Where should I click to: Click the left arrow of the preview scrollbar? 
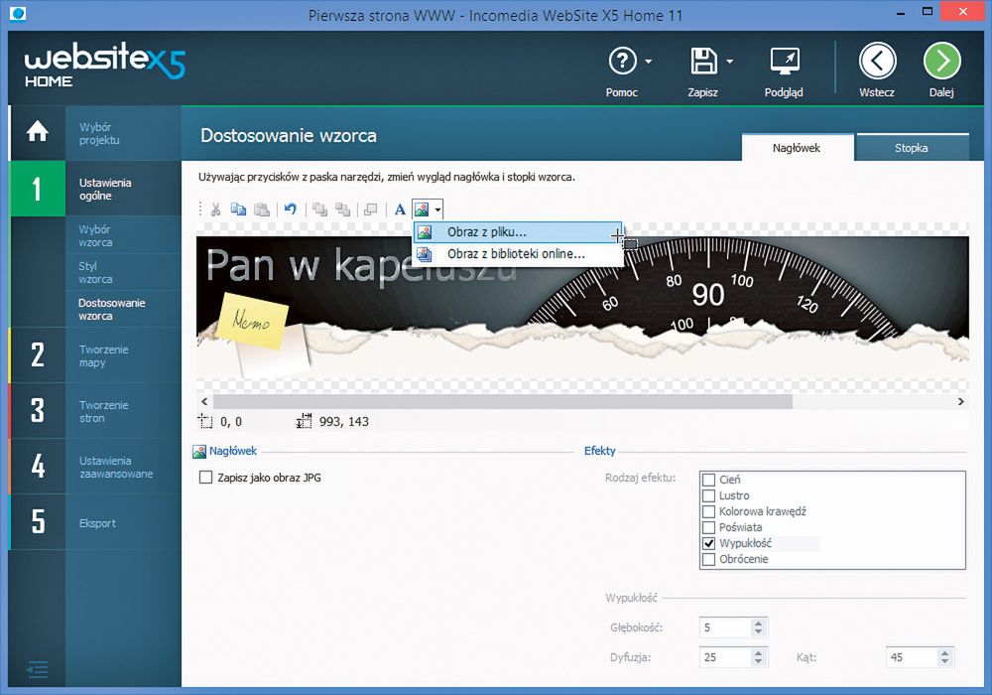click(204, 401)
